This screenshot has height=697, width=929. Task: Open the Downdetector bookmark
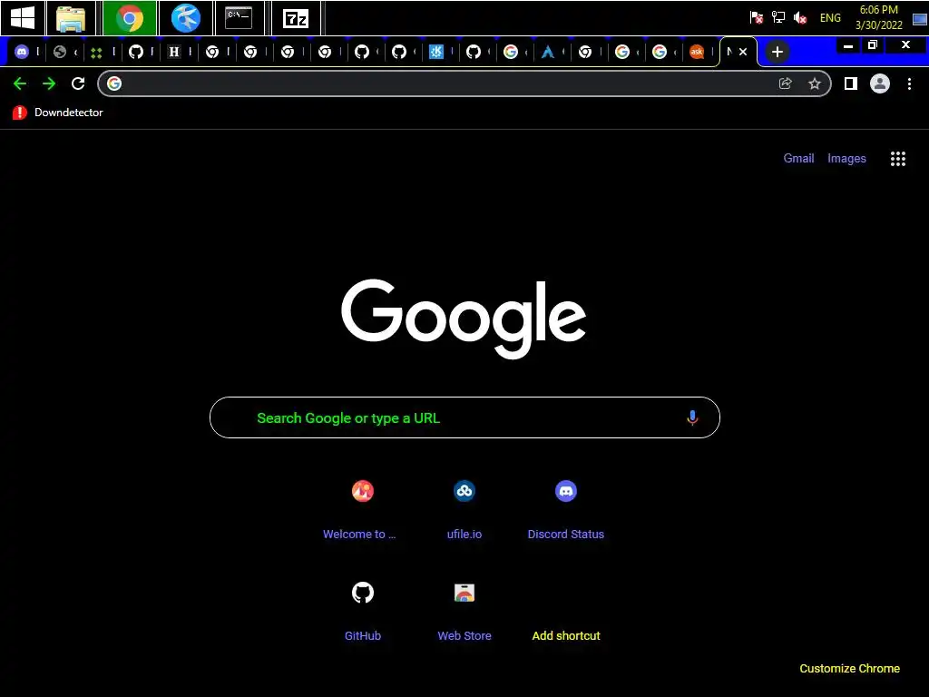pyautogui.click(x=57, y=113)
